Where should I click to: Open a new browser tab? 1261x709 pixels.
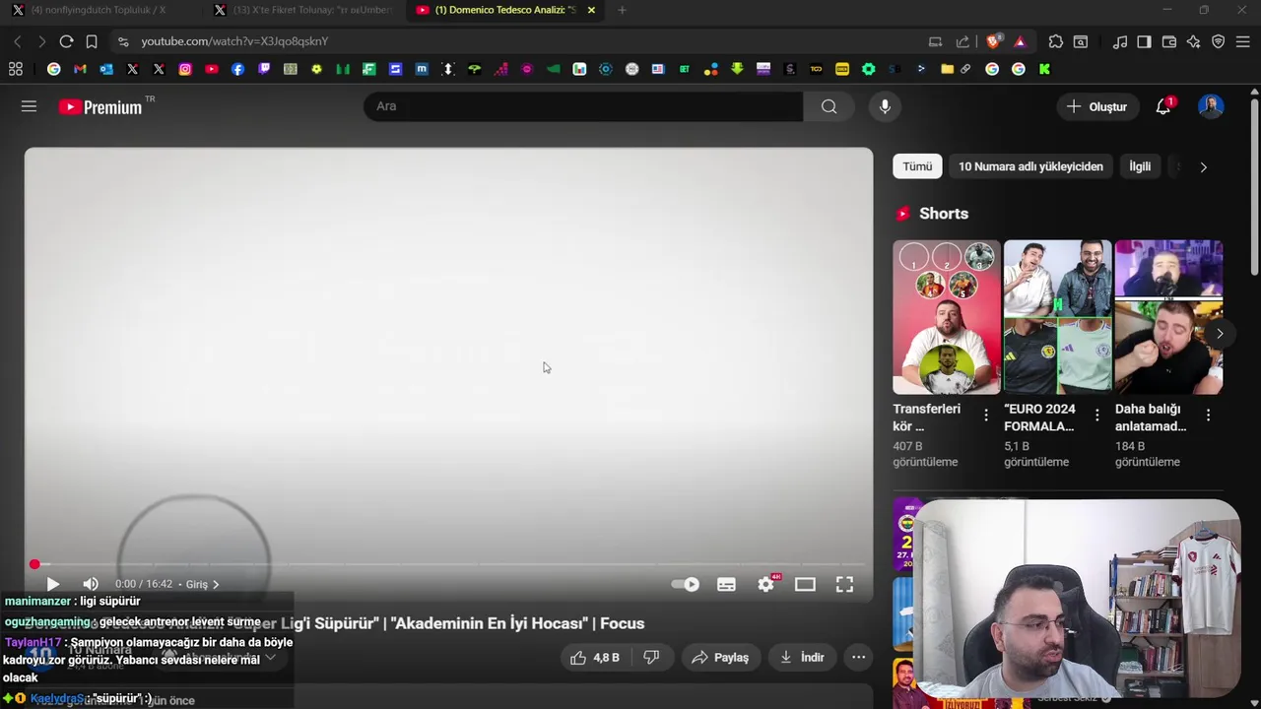pos(622,10)
